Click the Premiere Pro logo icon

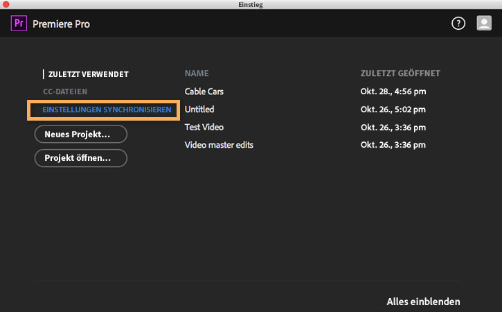19,24
